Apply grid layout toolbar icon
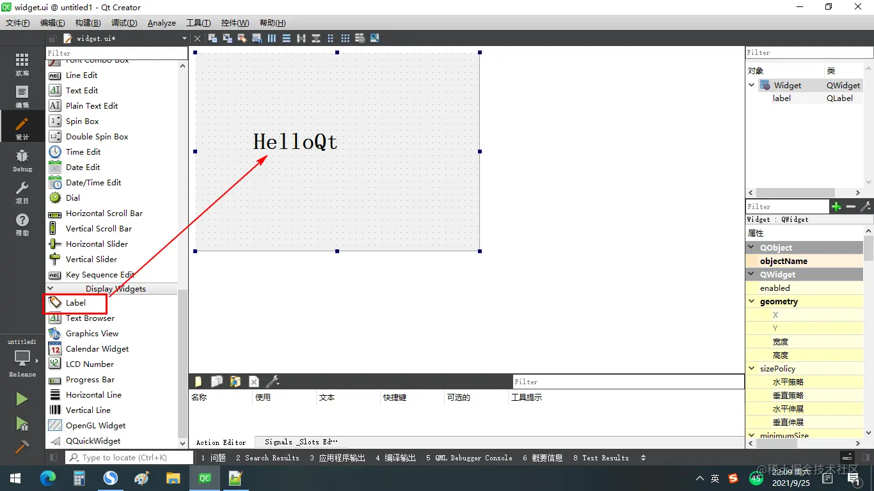This screenshot has height=491, width=874. point(346,38)
